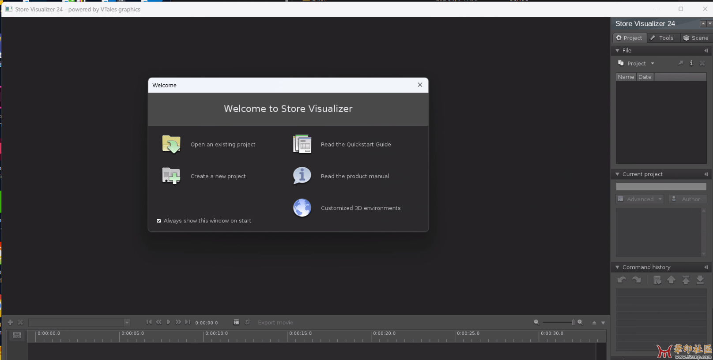
Task: Jump to the start of the timeline
Action: [x=149, y=322]
